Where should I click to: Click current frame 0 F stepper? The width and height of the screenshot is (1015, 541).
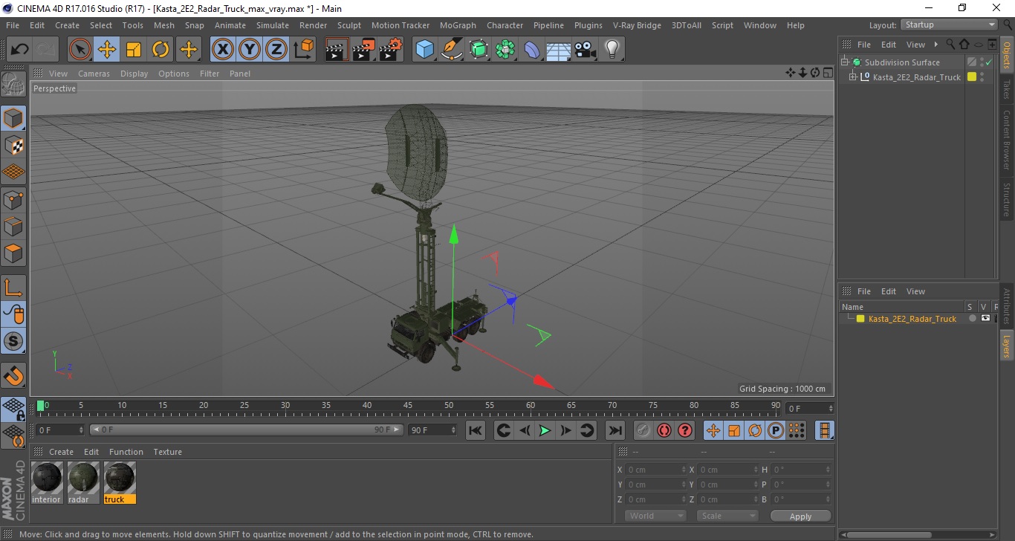pyautogui.click(x=81, y=430)
